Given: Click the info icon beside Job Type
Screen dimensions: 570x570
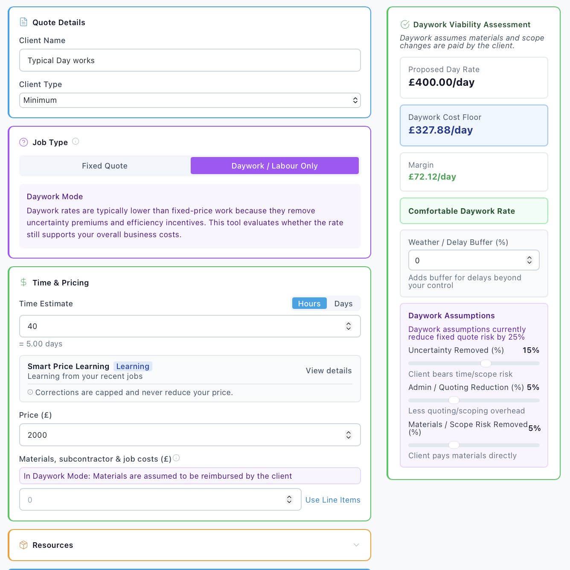Looking at the screenshot, I should tap(76, 141).
